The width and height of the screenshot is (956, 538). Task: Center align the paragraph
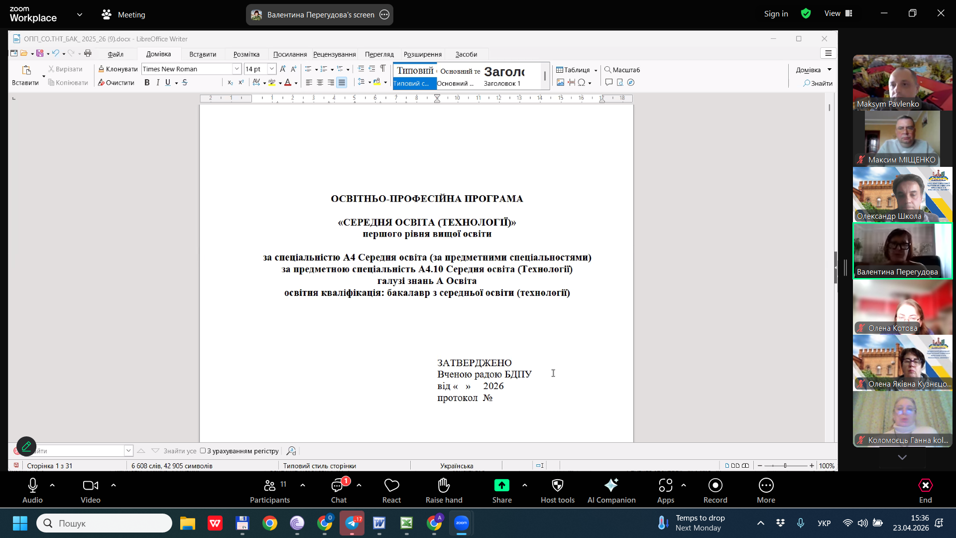click(x=320, y=83)
